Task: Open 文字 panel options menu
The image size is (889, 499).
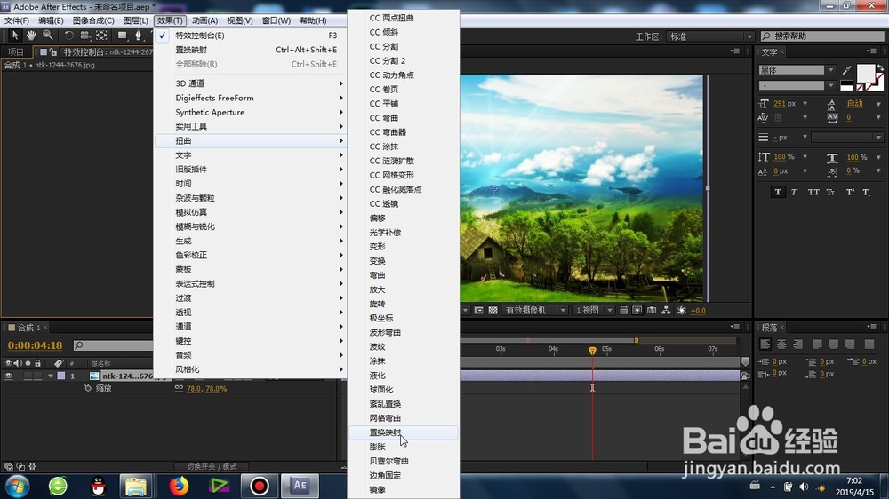Action: [872, 51]
